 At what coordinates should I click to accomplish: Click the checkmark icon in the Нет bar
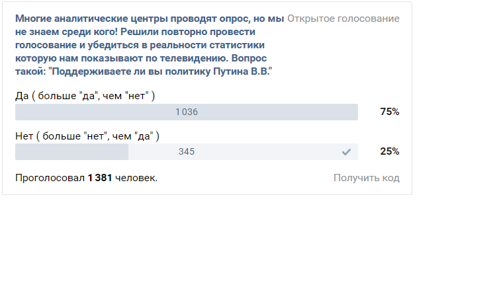click(346, 152)
